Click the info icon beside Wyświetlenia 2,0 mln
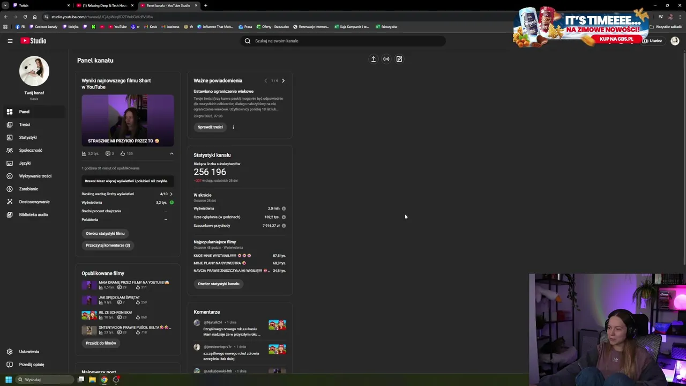Viewport: 686px width, 386px height. 284,209
